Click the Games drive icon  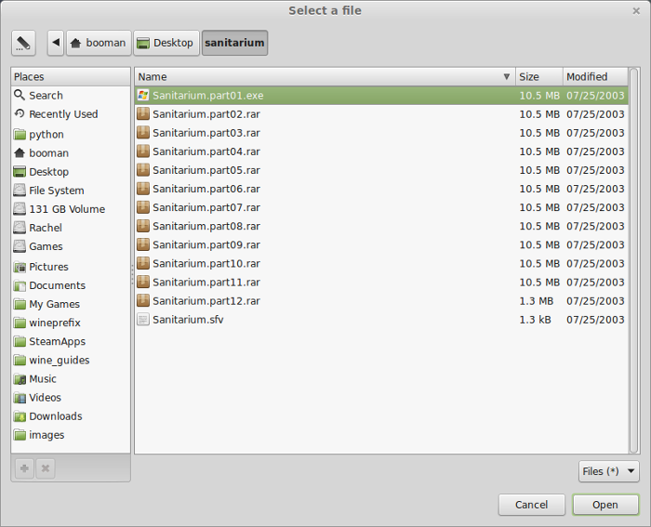pyautogui.click(x=20, y=246)
